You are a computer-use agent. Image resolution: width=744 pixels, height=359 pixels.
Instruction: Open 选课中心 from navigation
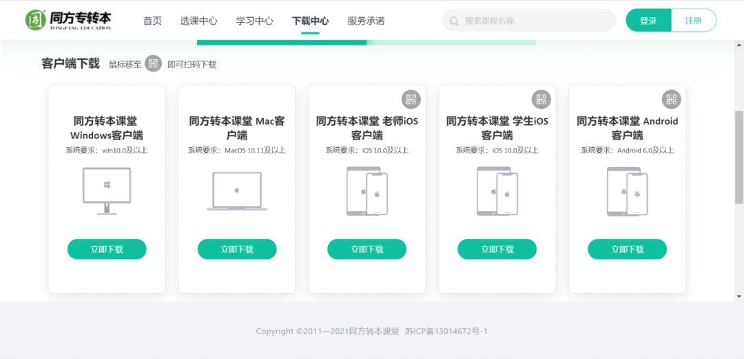coord(199,21)
